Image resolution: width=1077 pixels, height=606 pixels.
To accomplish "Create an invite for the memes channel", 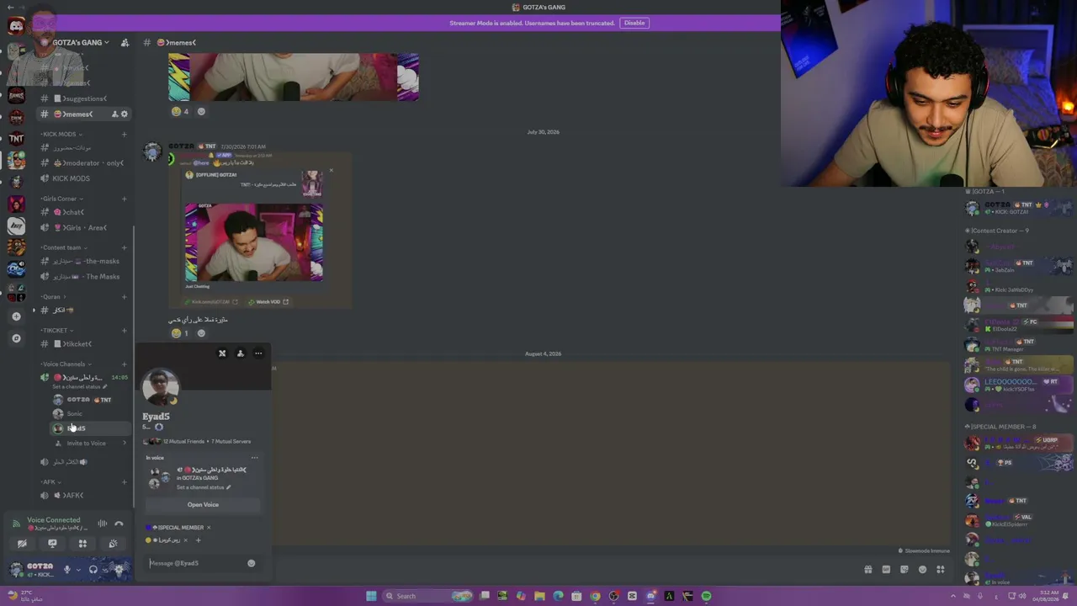I will point(114,114).
